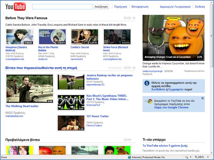The height and width of the screenshot is (160, 214).
Task: Click The Walking Dead trailer title link
Action: 22,106
